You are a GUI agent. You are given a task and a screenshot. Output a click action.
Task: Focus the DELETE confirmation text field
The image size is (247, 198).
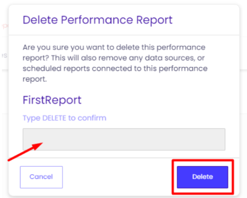pos(124,139)
